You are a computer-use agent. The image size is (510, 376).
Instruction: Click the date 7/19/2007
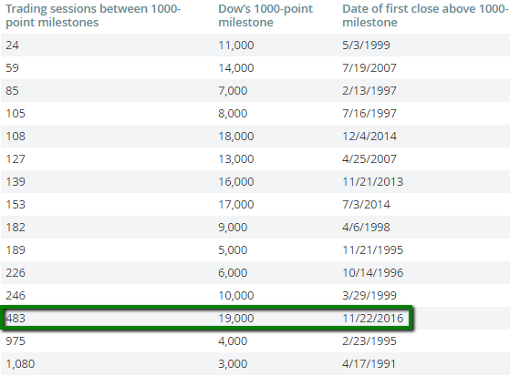point(369,68)
